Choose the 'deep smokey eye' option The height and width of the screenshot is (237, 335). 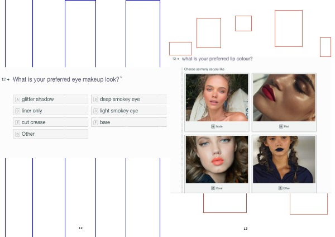[x=129, y=99]
